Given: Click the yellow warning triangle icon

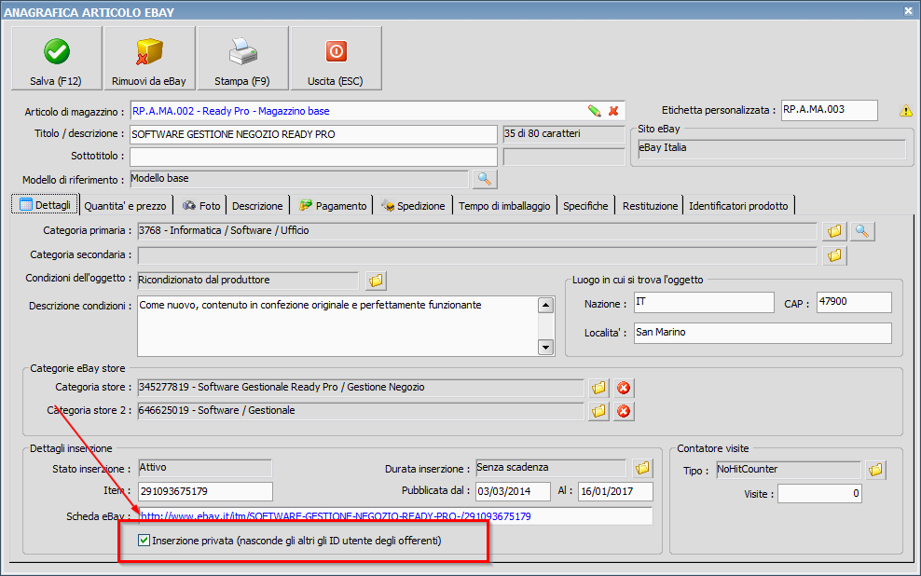Looking at the screenshot, I should point(906,110).
